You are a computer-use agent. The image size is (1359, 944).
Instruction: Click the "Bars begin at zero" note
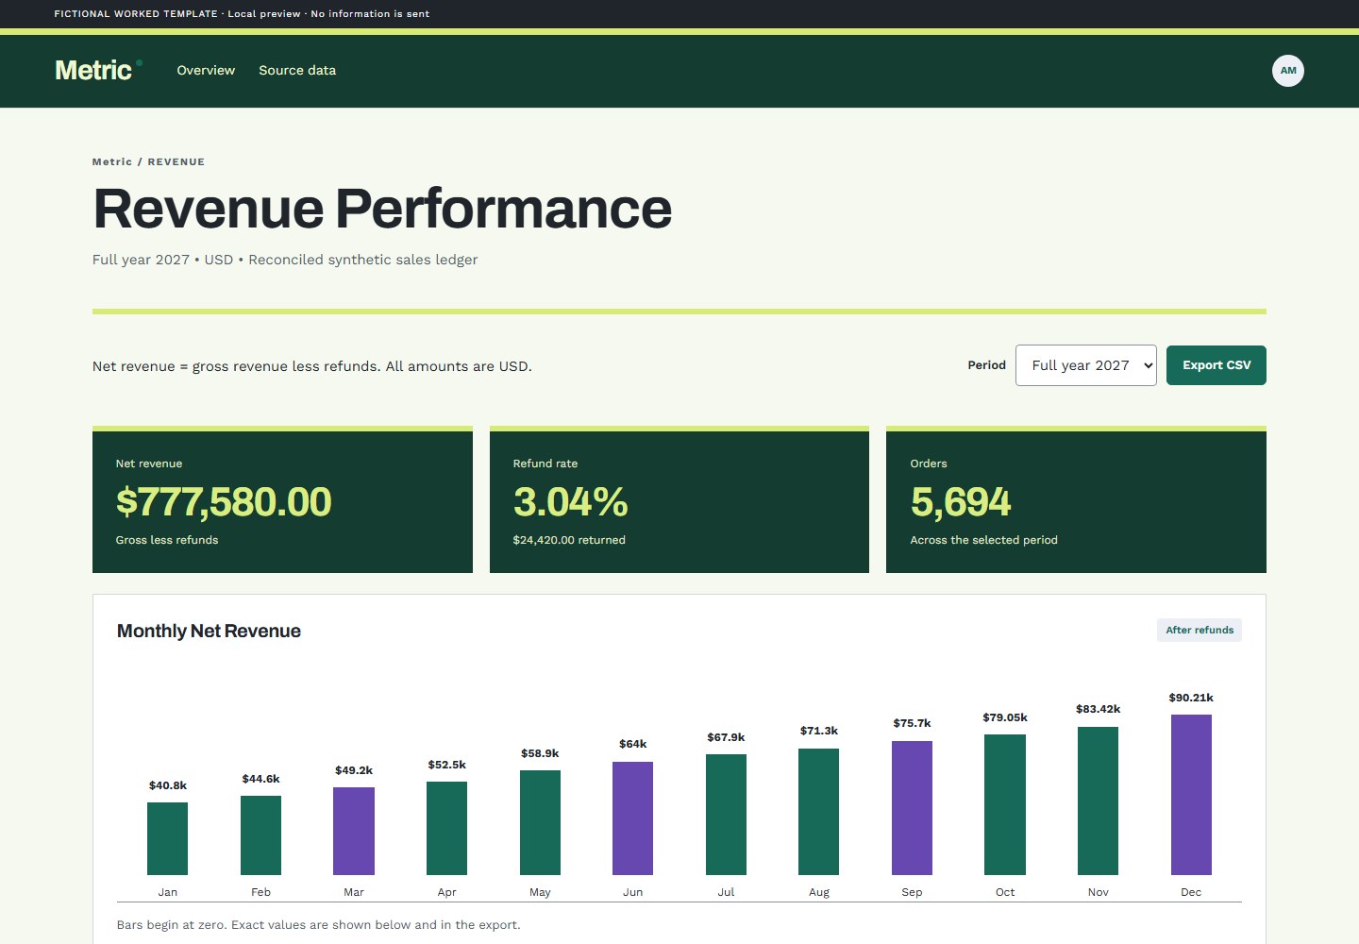pos(318,925)
